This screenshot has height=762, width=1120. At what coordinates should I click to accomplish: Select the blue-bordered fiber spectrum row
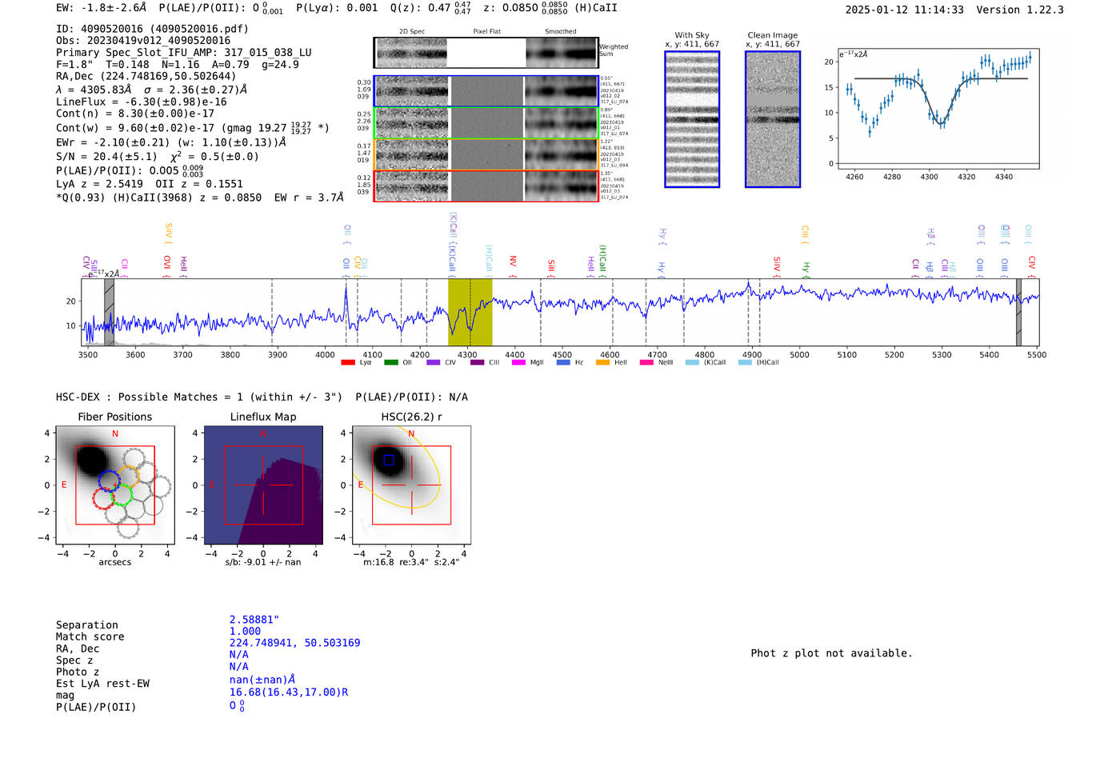click(x=486, y=91)
